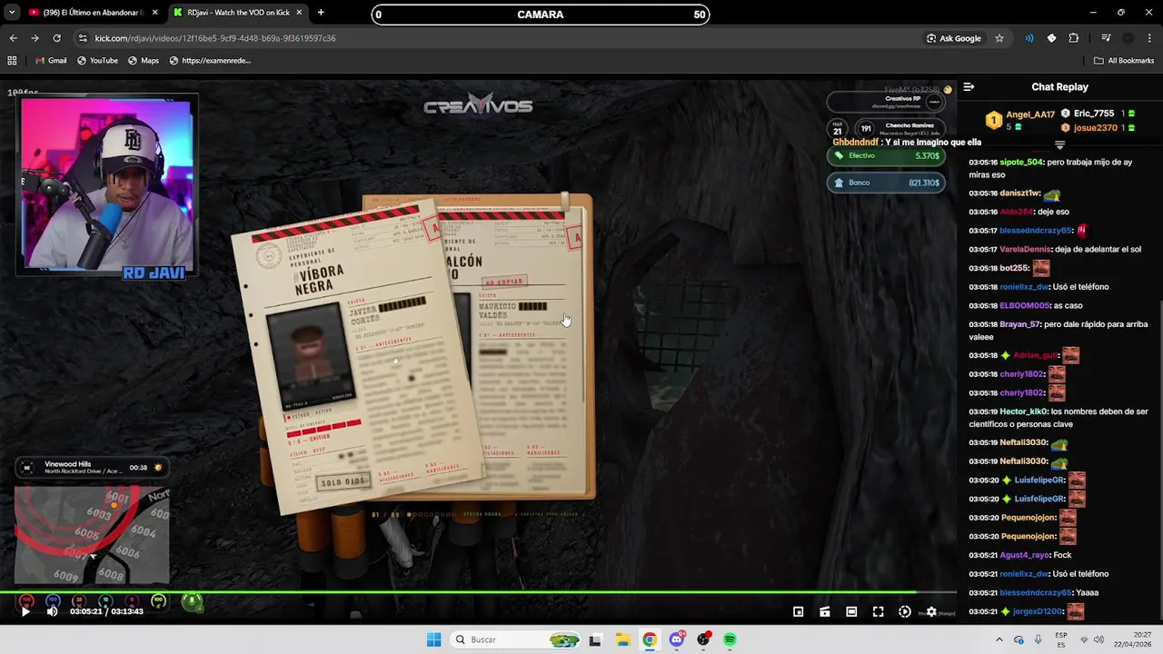Screen dimensions: 1163x654
Task: Reload the Kick page
Action: pos(56,38)
